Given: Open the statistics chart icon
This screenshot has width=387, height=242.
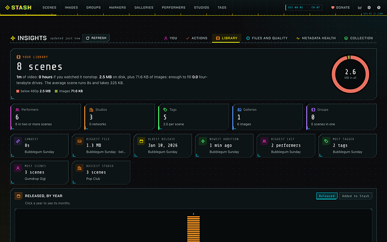Looking at the screenshot, I should [360, 8].
